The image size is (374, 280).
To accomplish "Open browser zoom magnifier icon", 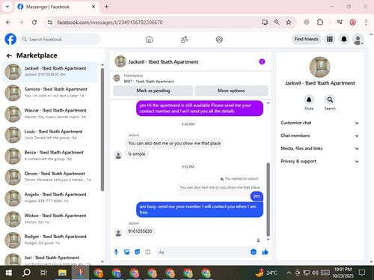I will click(277, 22).
